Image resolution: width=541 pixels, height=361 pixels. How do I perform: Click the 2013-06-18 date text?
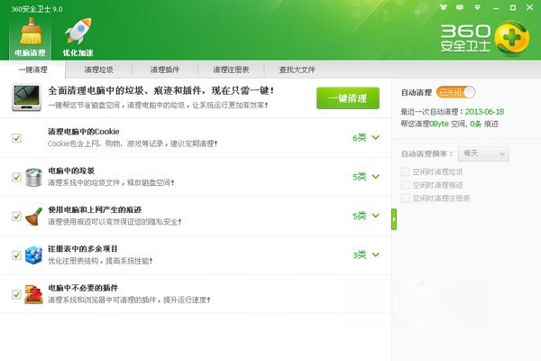(484, 112)
